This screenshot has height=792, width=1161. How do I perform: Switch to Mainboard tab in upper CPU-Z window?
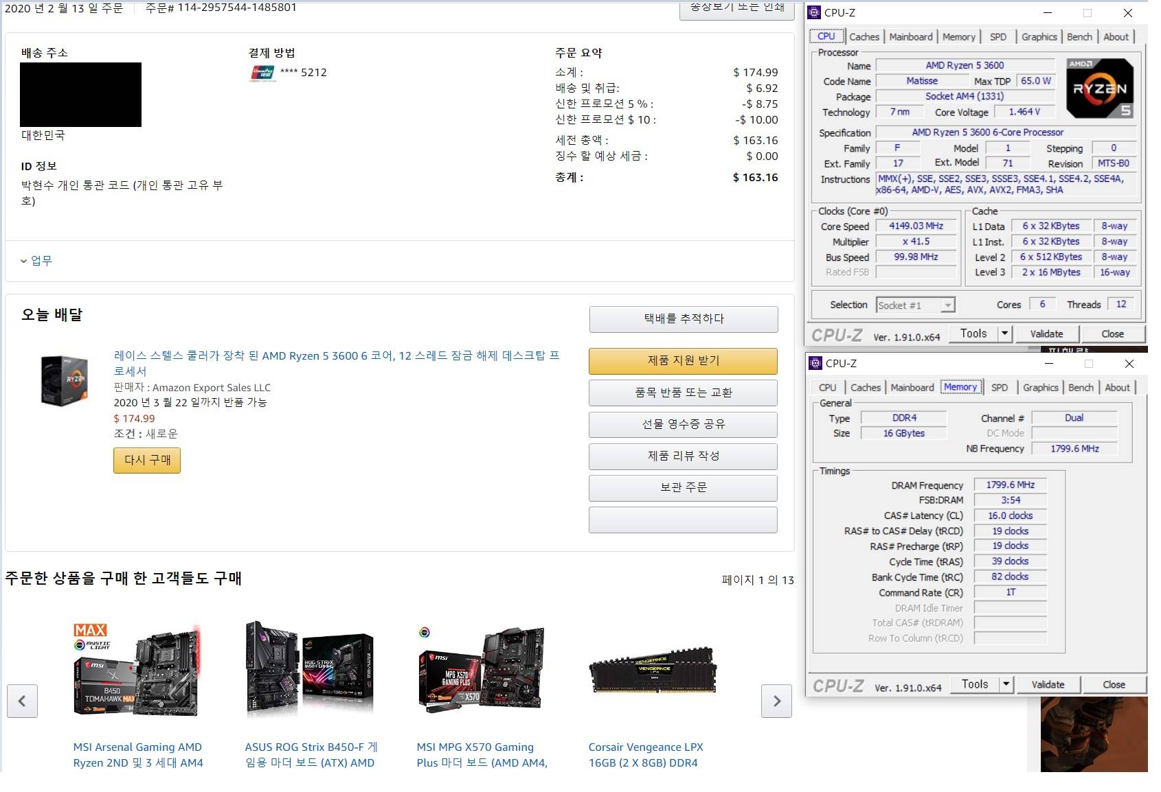(910, 37)
